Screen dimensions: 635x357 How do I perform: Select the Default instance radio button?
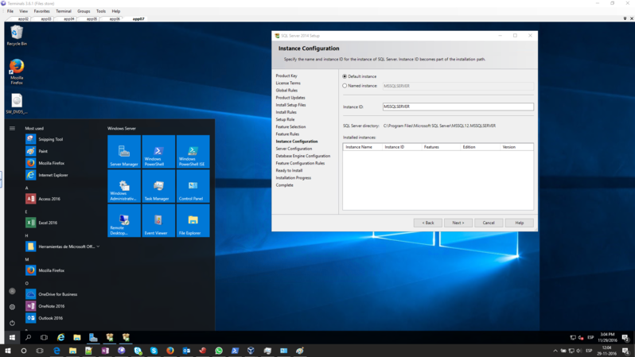(x=345, y=76)
